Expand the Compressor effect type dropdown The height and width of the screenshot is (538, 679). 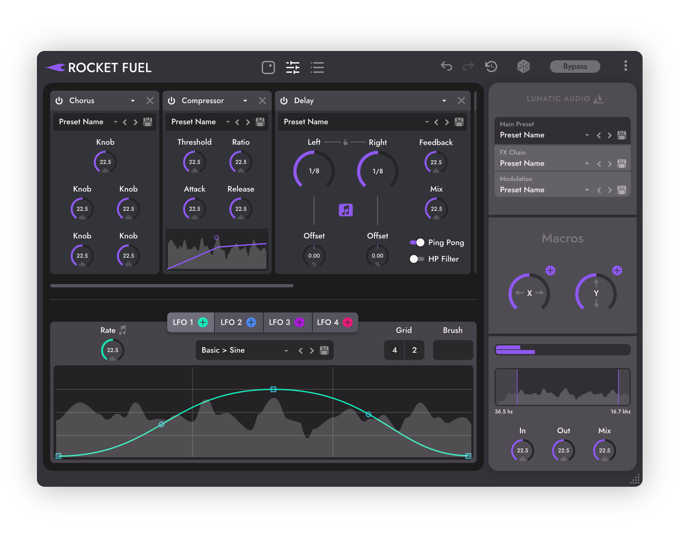click(x=245, y=101)
